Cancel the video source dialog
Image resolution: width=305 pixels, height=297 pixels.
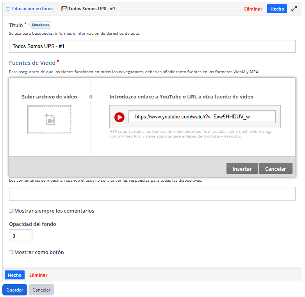[275, 169]
